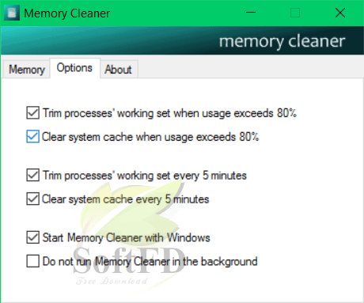Uncheck box for trimming working set above 80%

33,113
